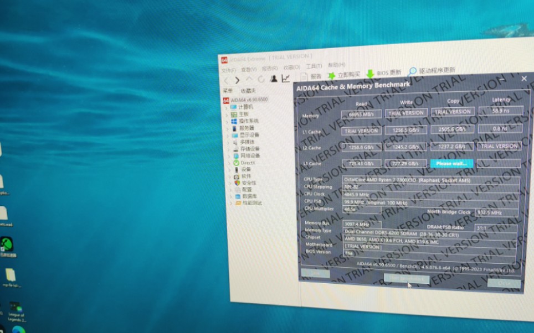Click the CPU Type Ryzen 7 7800X3D field
This screenshot has width=534, height=333.
tap(431, 180)
